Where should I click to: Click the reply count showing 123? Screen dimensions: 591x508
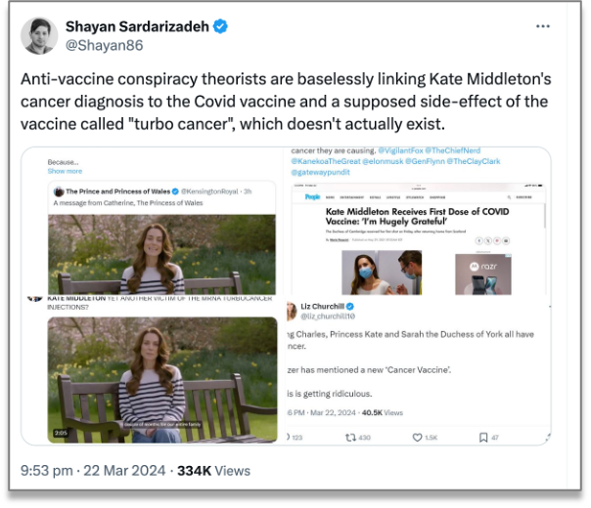point(296,438)
